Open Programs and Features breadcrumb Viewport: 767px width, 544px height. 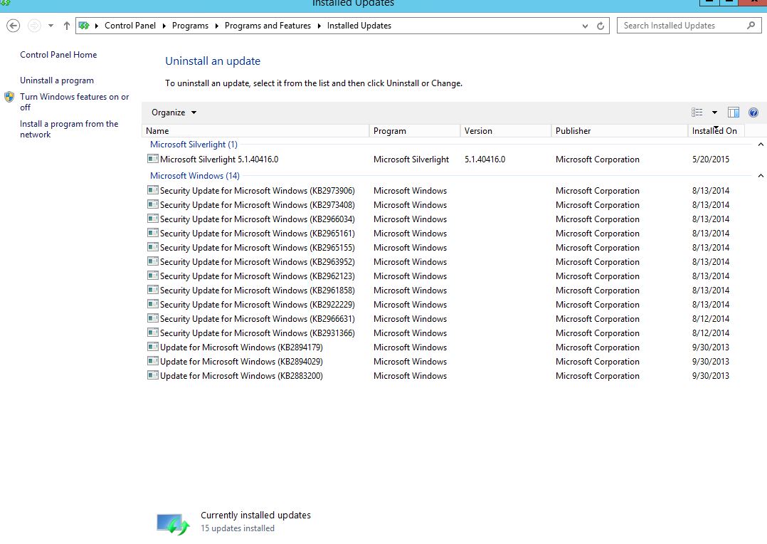[268, 26]
